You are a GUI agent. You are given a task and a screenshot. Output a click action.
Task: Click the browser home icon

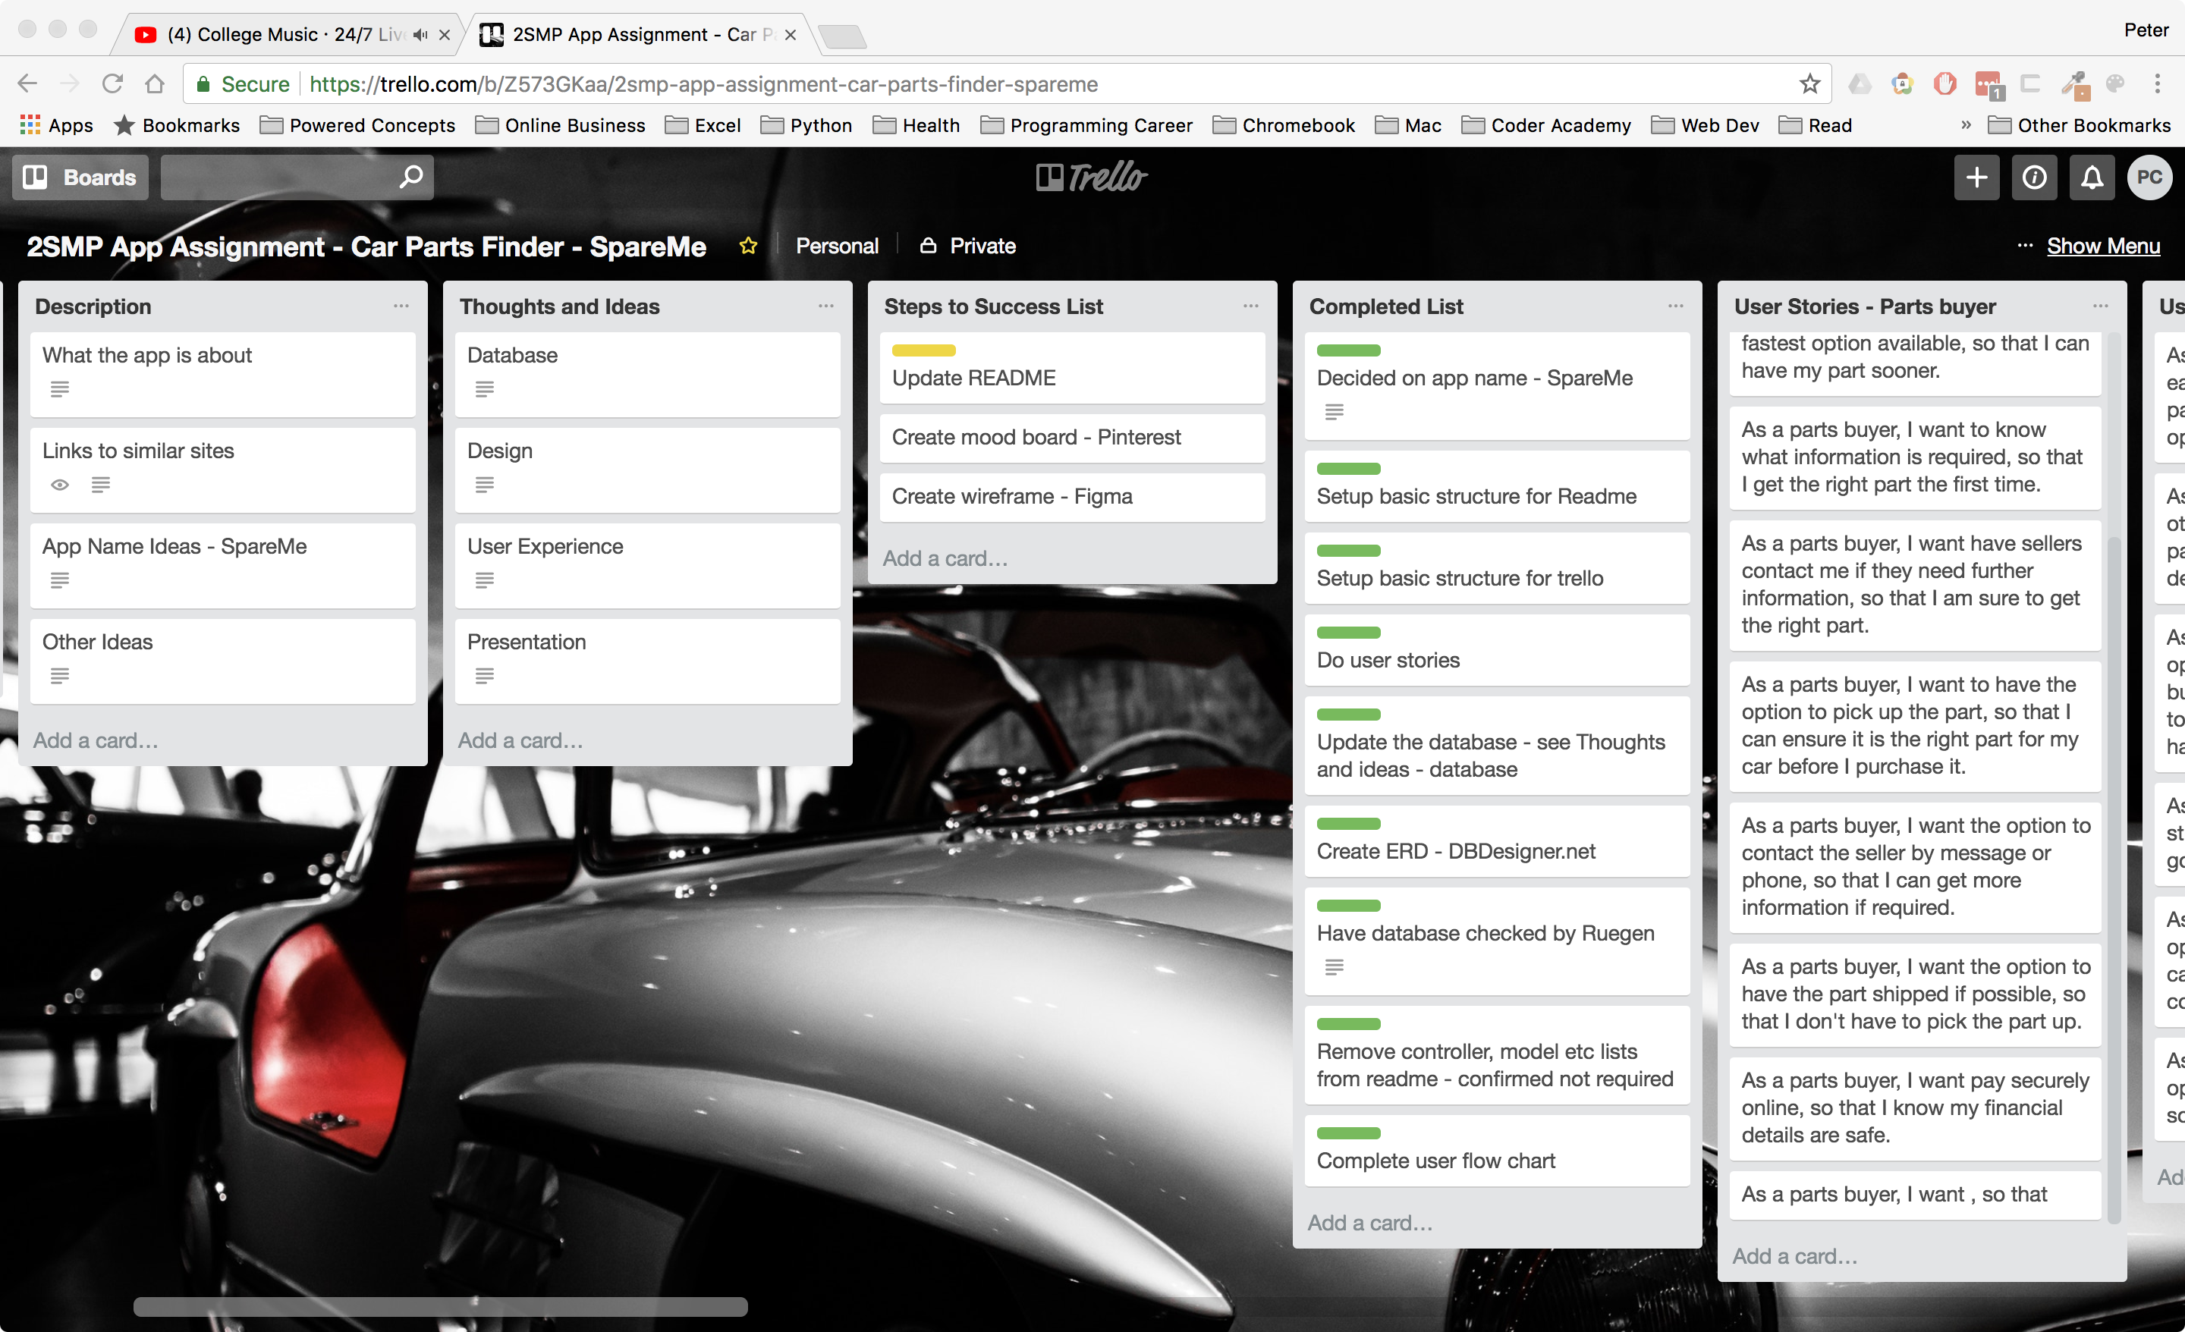pos(156,84)
